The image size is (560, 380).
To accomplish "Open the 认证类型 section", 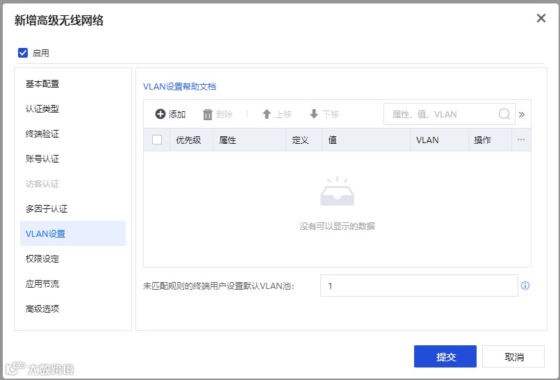I will coord(73,109).
